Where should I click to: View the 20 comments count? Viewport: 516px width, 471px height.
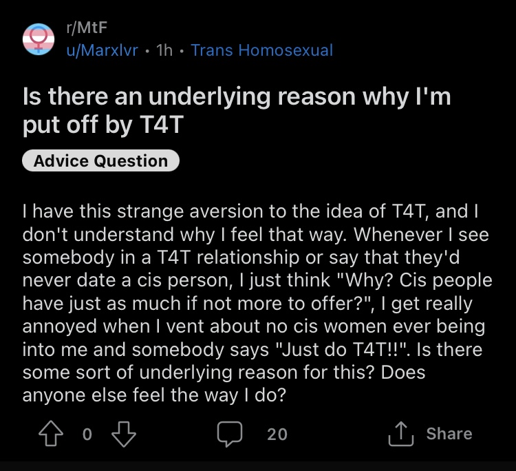click(x=277, y=434)
